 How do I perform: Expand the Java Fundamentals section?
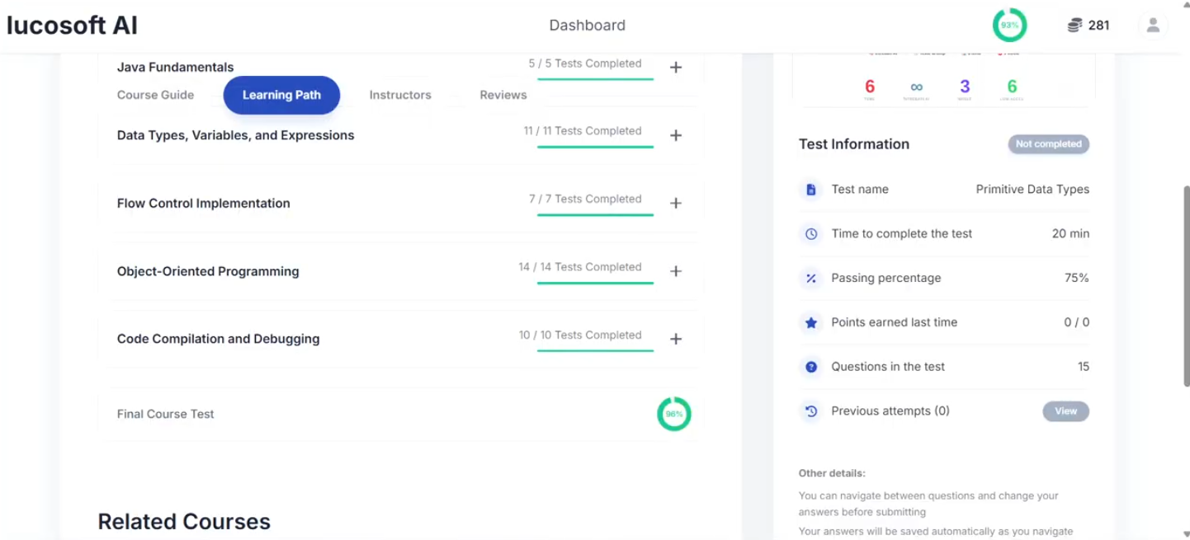676,67
